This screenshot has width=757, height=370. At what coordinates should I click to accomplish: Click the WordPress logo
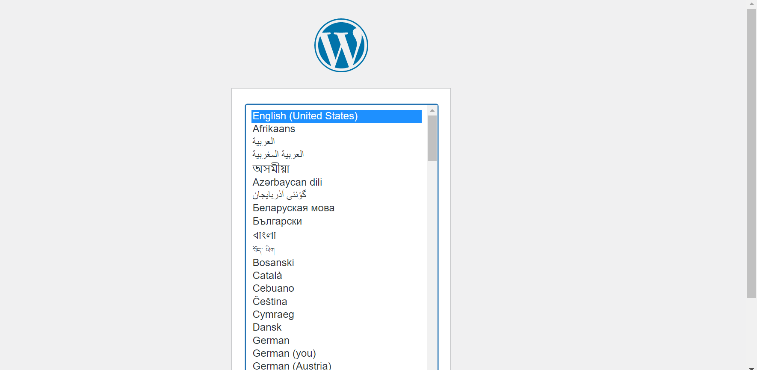341,45
